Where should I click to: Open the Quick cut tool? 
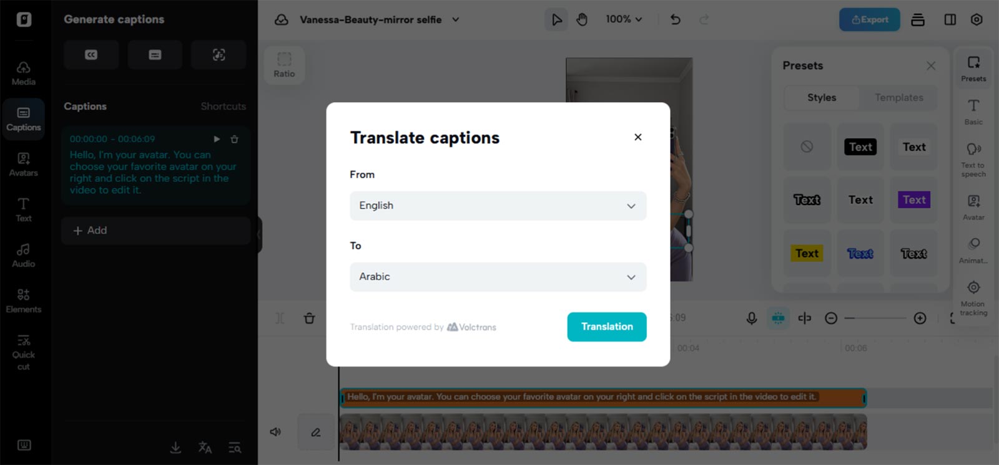coord(23,352)
